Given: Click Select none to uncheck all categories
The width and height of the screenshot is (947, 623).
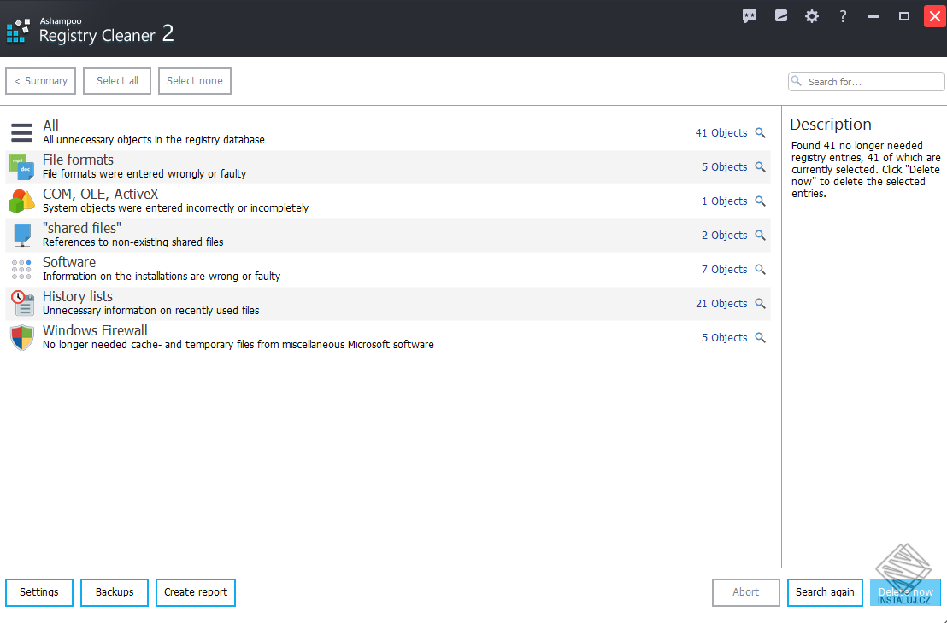Looking at the screenshot, I should pyautogui.click(x=194, y=80).
